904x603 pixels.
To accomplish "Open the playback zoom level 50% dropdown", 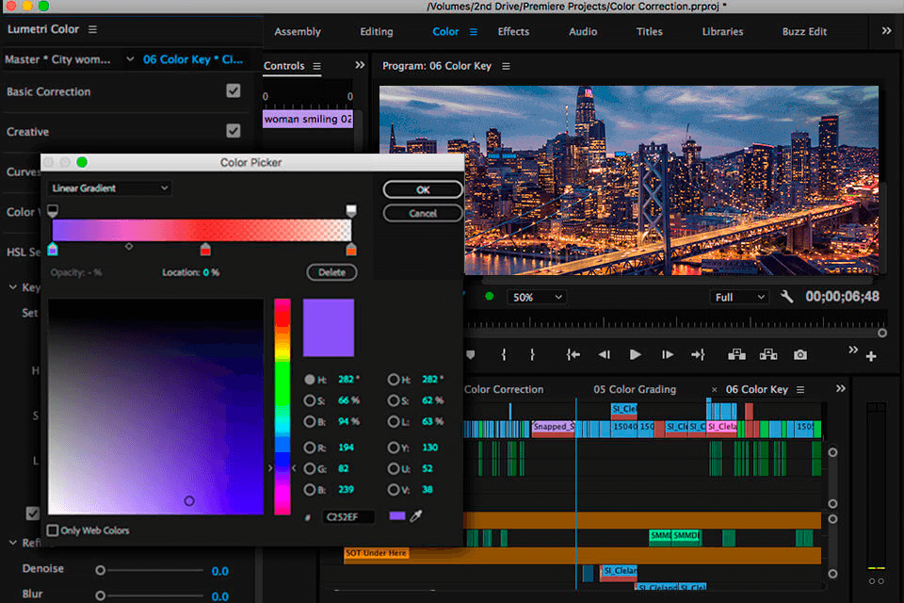I will click(536, 296).
